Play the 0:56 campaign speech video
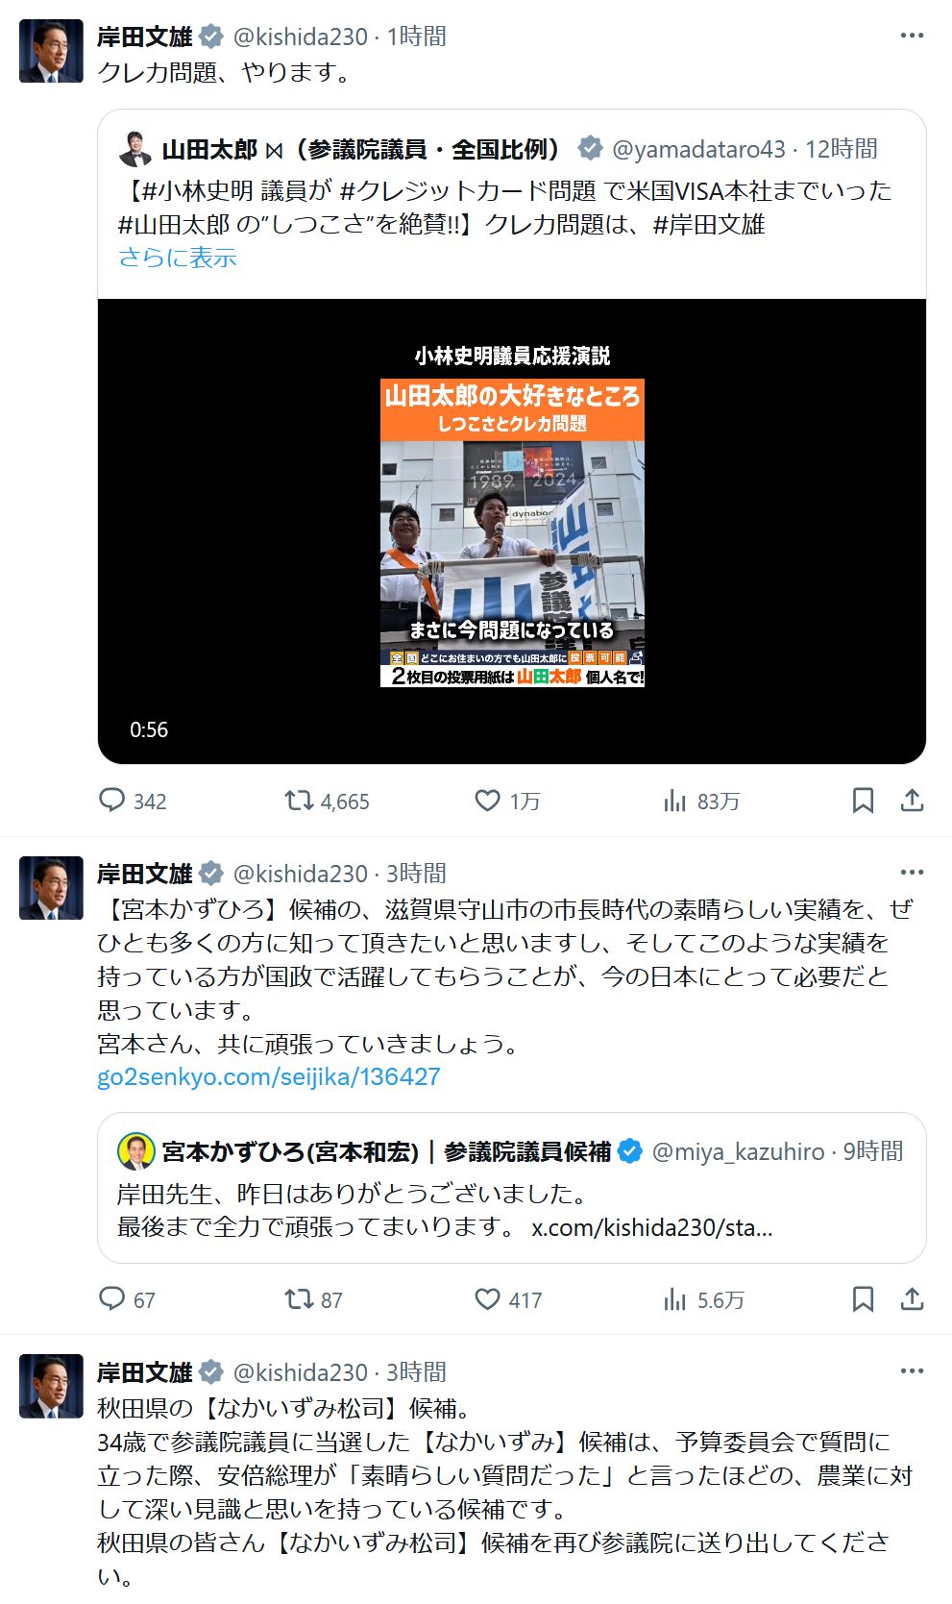Viewport: 952px width, 1604px height. coord(512,531)
